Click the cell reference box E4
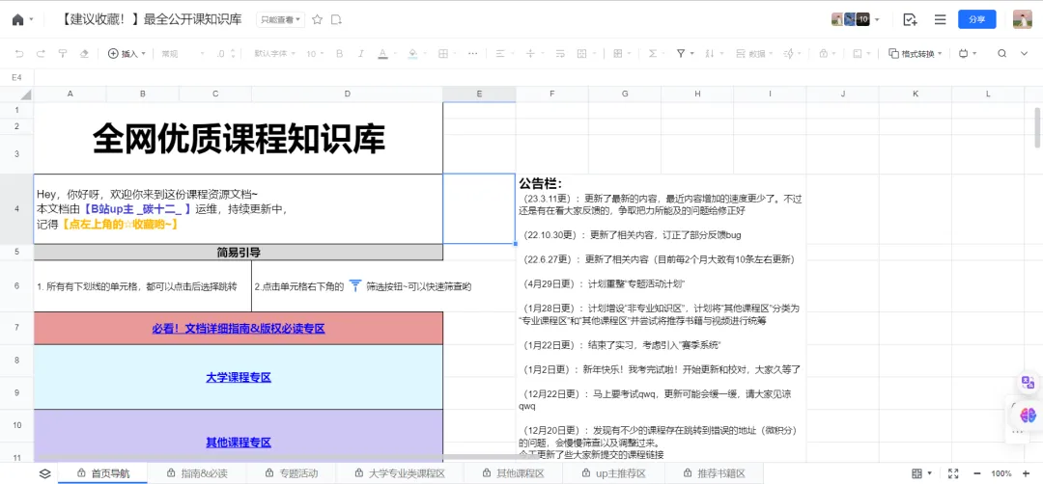 (x=17, y=78)
